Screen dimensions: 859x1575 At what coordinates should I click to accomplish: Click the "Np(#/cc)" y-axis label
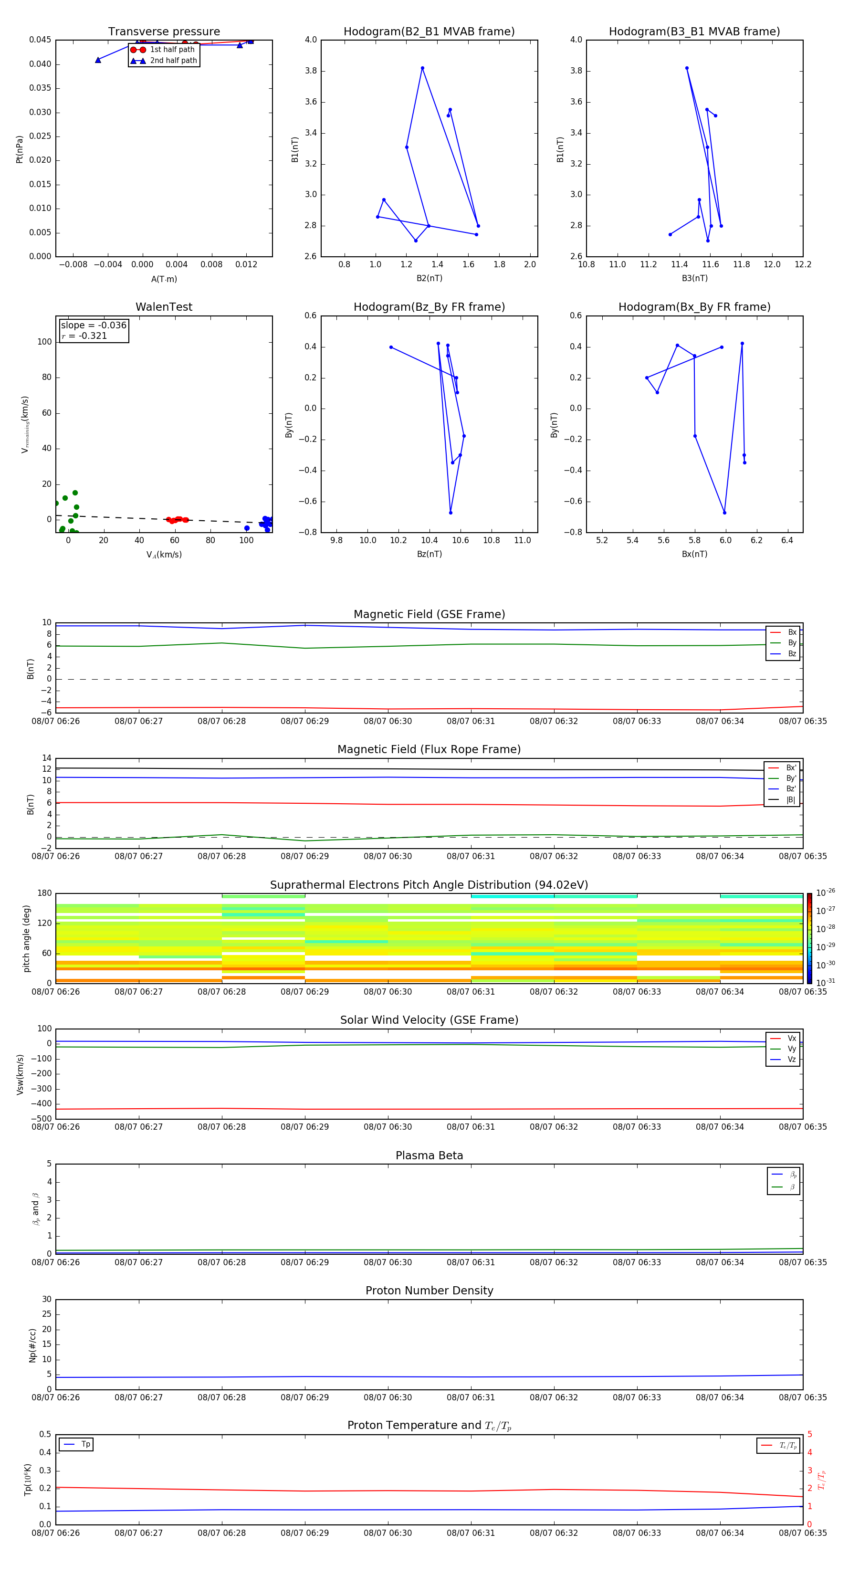(x=32, y=1345)
